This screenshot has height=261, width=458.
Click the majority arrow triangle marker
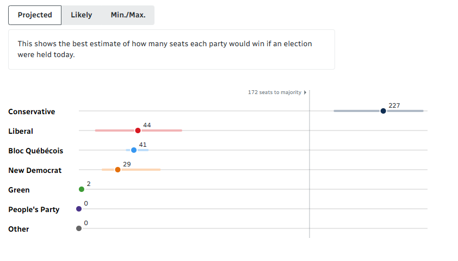pos(305,92)
